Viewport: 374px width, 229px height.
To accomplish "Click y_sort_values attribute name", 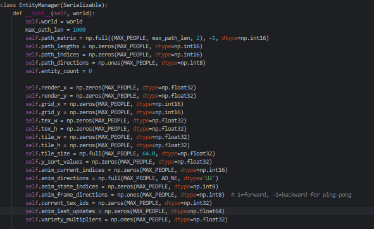I will pyautogui.click(x=62, y=162).
